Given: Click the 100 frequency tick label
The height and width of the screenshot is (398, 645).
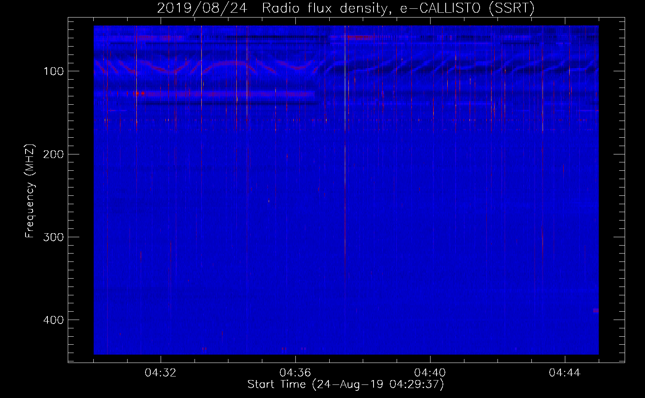Looking at the screenshot, I should tap(54, 71).
